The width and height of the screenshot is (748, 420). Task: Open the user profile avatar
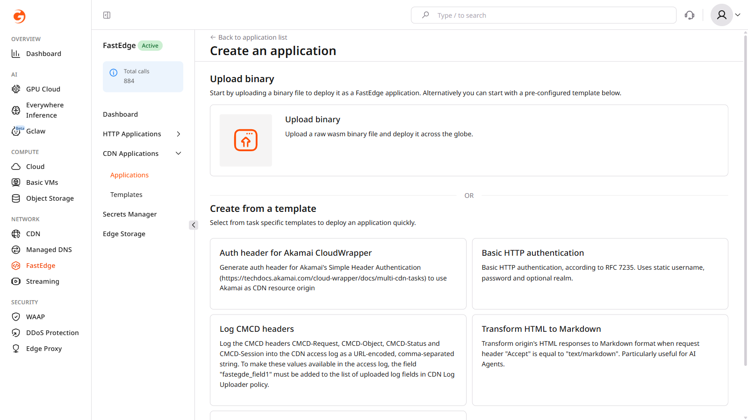[722, 15]
